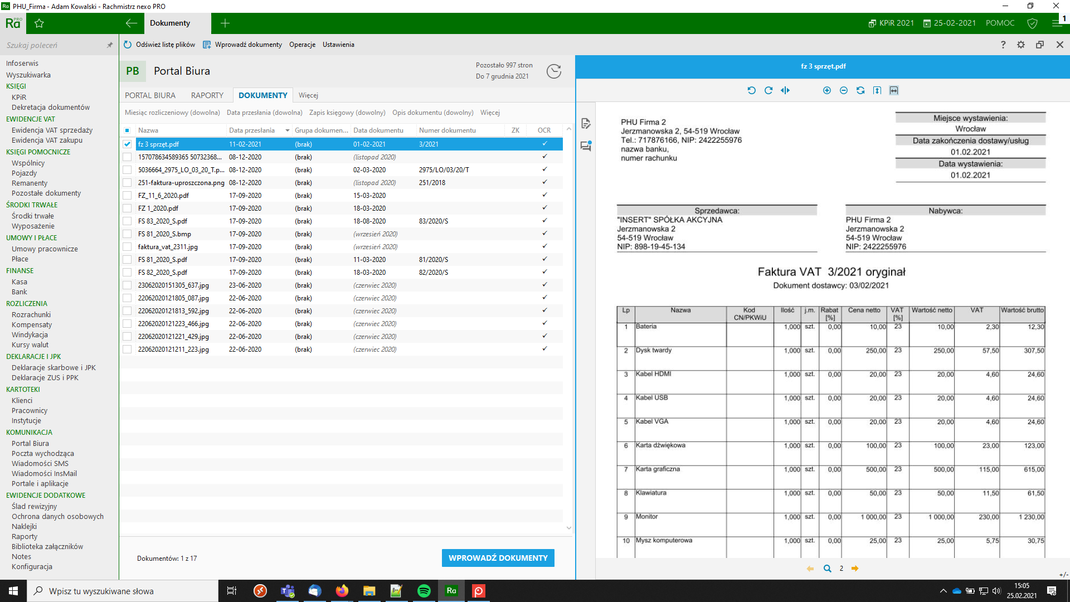
Task: Fit preview to page height
Action: 877,90
